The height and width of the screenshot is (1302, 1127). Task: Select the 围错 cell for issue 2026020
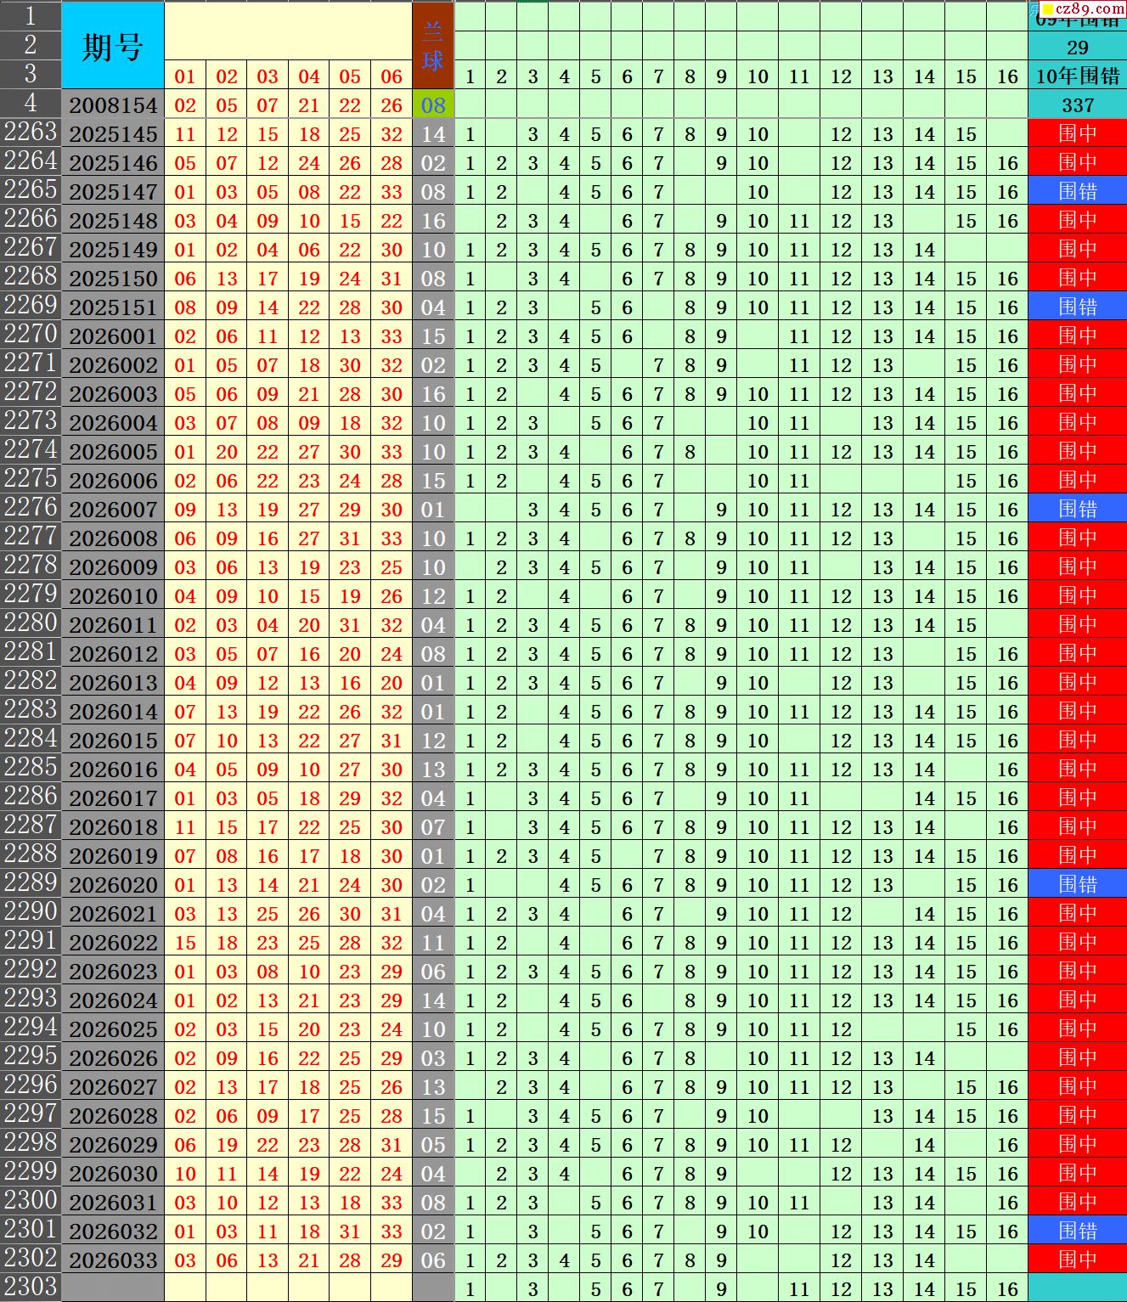(1078, 884)
